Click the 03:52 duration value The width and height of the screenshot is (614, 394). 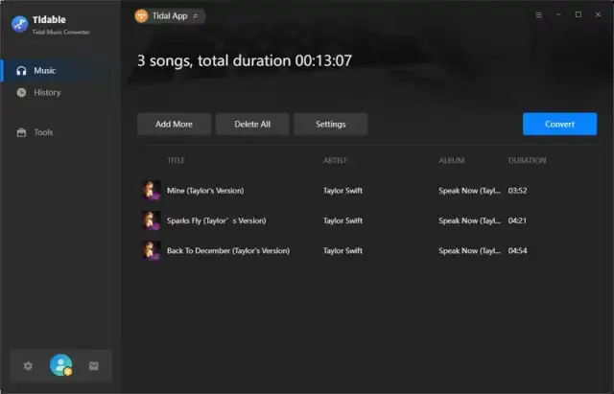518,191
